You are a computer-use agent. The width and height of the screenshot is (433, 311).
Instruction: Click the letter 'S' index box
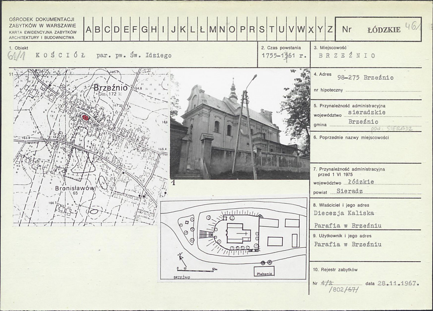261,29
